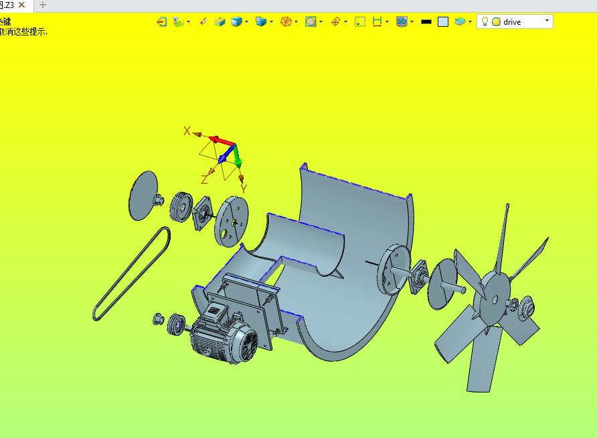Click the monitor display settings icon
This screenshot has height=438, width=597.
coord(402,21)
